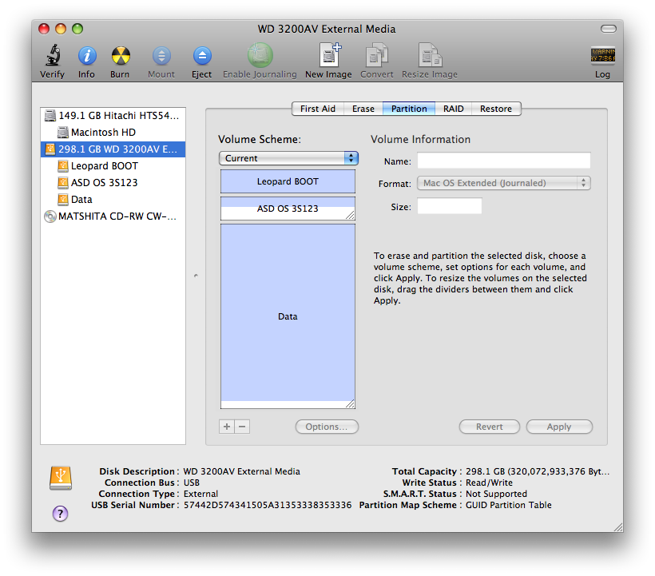This screenshot has height=576, width=655.
Task: Open the Log viewer icon
Action: [602, 57]
